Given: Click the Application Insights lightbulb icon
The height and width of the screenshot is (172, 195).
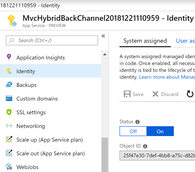Looking at the screenshot, I should [x=9, y=57].
